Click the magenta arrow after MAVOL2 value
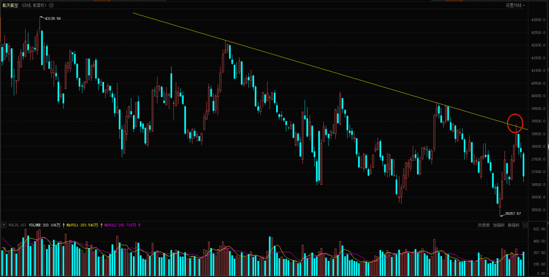 [139, 226]
